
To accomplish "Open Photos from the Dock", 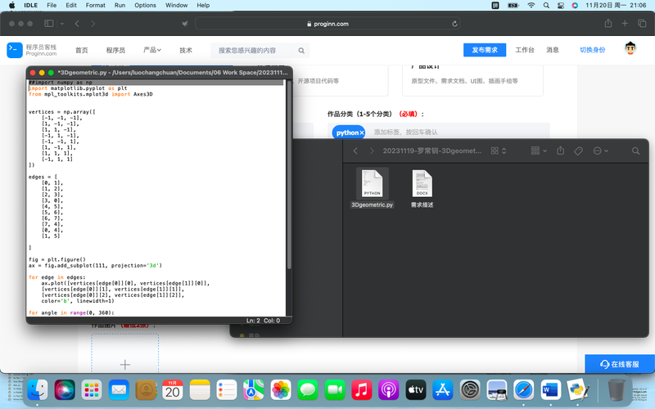I will pos(281,390).
